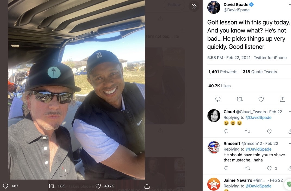291x191 pixels.
Task: Like Claud's emoji reply
Action: click(269, 132)
